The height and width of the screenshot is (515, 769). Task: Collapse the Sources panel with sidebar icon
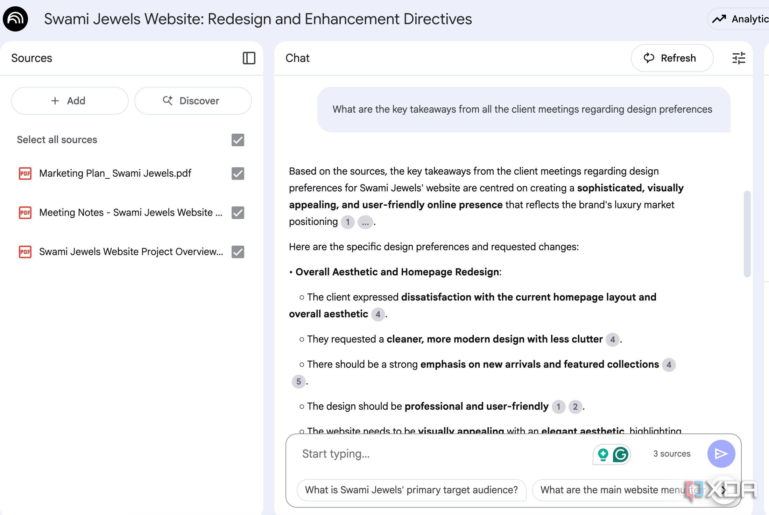click(249, 58)
